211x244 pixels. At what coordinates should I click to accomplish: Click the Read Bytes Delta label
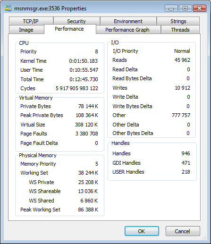coord(132,78)
